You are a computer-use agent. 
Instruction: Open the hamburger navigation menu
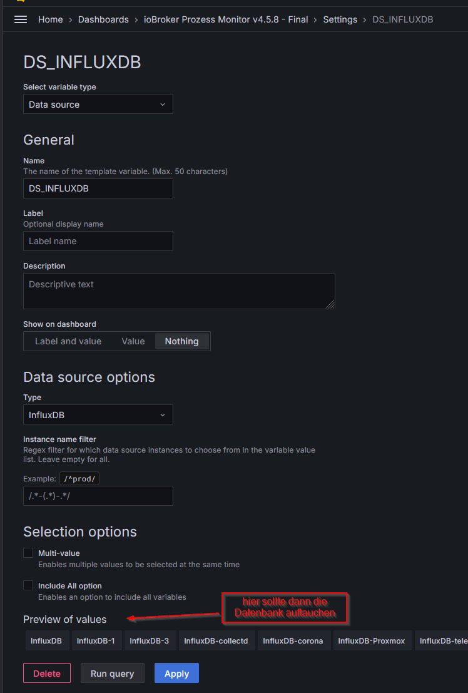tap(21, 19)
